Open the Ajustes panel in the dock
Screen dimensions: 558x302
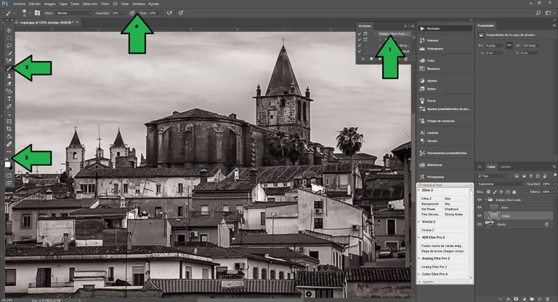pyautogui.click(x=432, y=81)
